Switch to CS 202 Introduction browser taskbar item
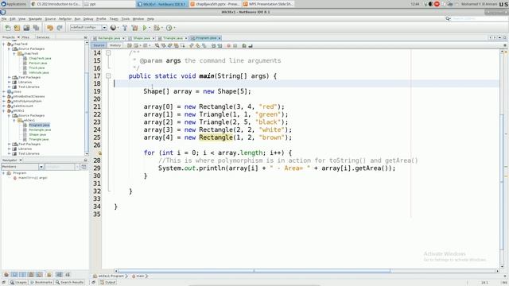Screen dimensions: 509x286 [56, 4]
